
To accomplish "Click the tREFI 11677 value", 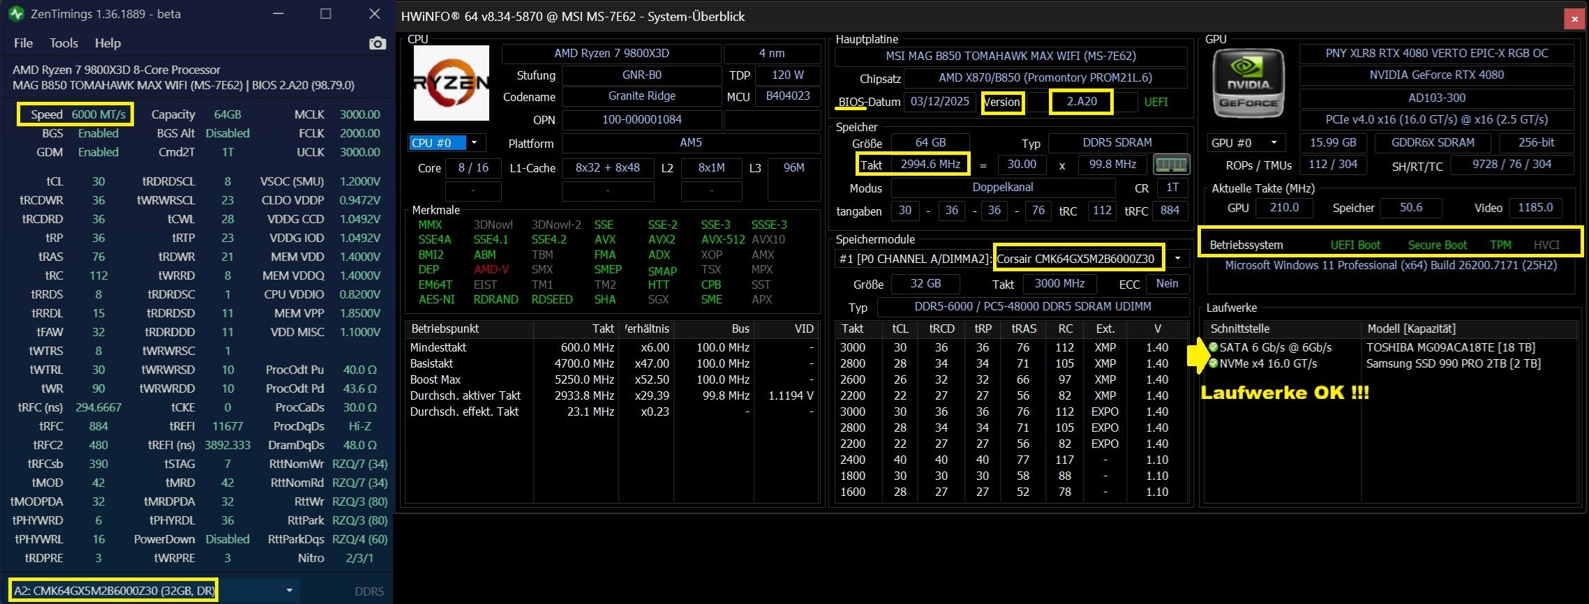I will [x=227, y=426].
